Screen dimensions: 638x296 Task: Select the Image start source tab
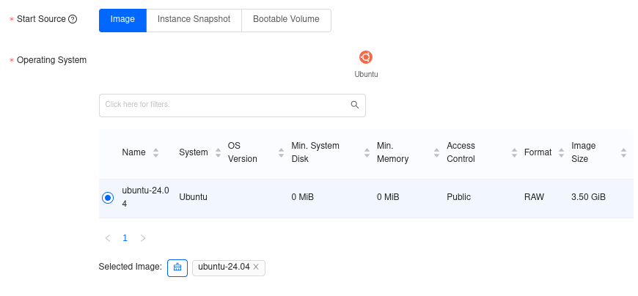pyautogui.click(x=122, y=21)
